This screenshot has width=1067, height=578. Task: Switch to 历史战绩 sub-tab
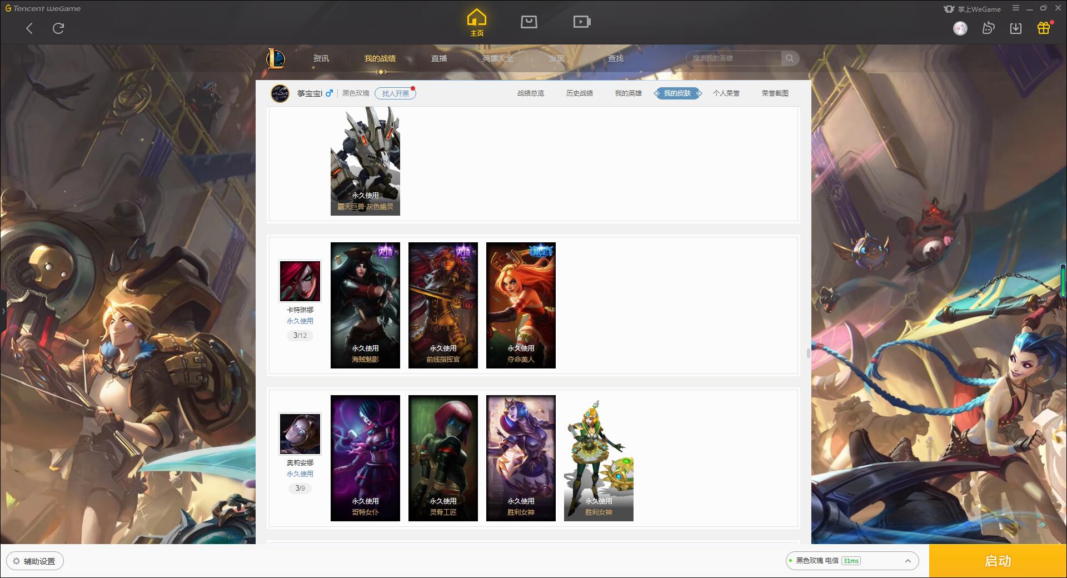pos(580,93)
